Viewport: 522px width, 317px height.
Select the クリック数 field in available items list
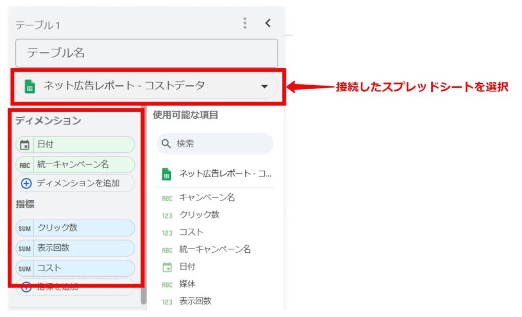coord(199,215)
